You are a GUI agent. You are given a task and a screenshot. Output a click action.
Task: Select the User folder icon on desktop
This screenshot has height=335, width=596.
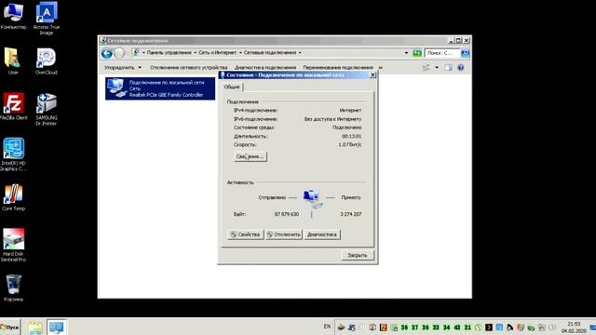tap(13, 60)
